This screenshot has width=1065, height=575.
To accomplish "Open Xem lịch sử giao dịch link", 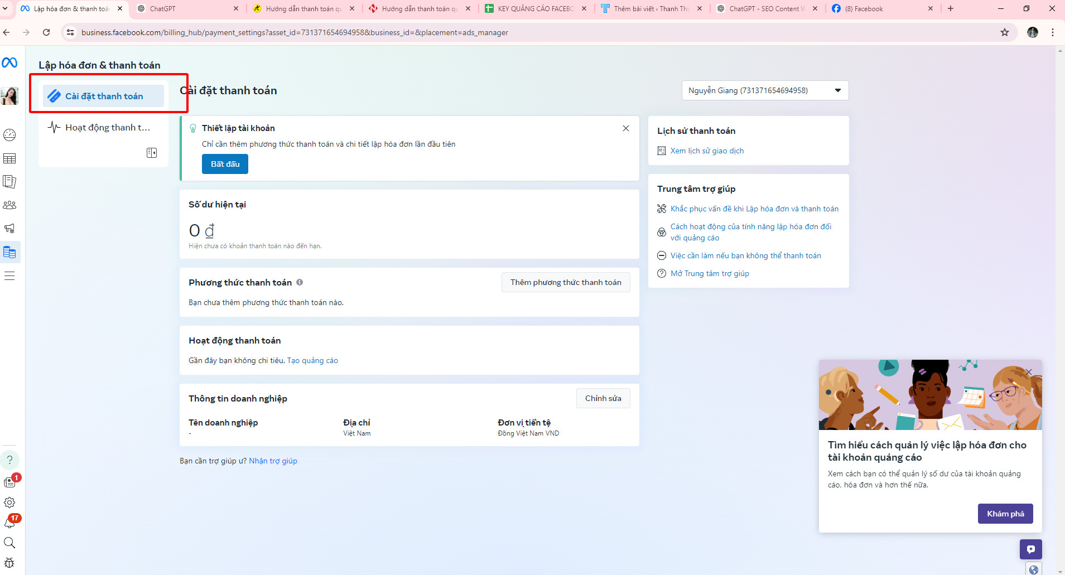I will (707, 151).
